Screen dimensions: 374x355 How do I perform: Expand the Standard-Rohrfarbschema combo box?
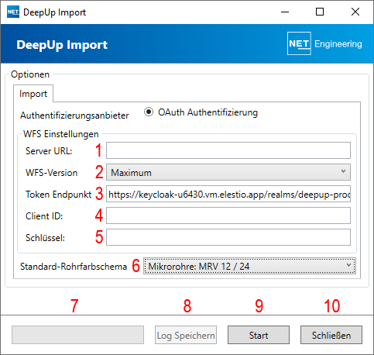click(x=249, y=266)
